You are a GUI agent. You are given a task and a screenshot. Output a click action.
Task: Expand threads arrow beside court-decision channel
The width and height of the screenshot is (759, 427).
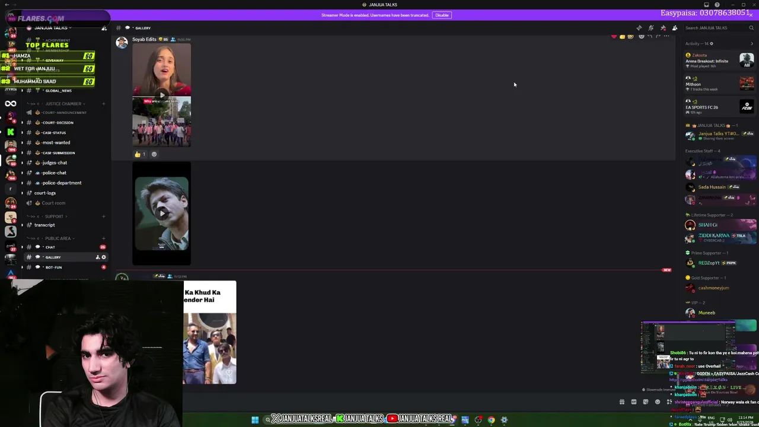click(22, 123)
